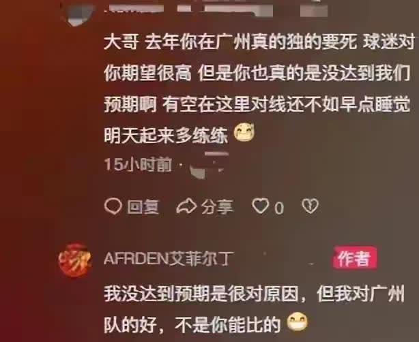The height and width of the screenshot is (342, 419).
Task: Click the like count 0
Action: (278, 208)
